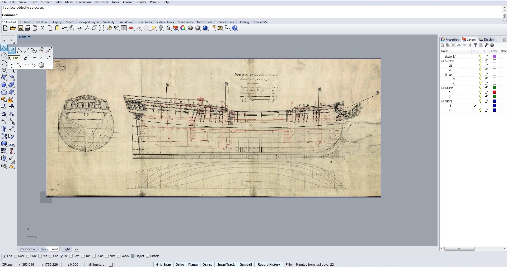Select the Line tool in curve flyout

point(12,50)
